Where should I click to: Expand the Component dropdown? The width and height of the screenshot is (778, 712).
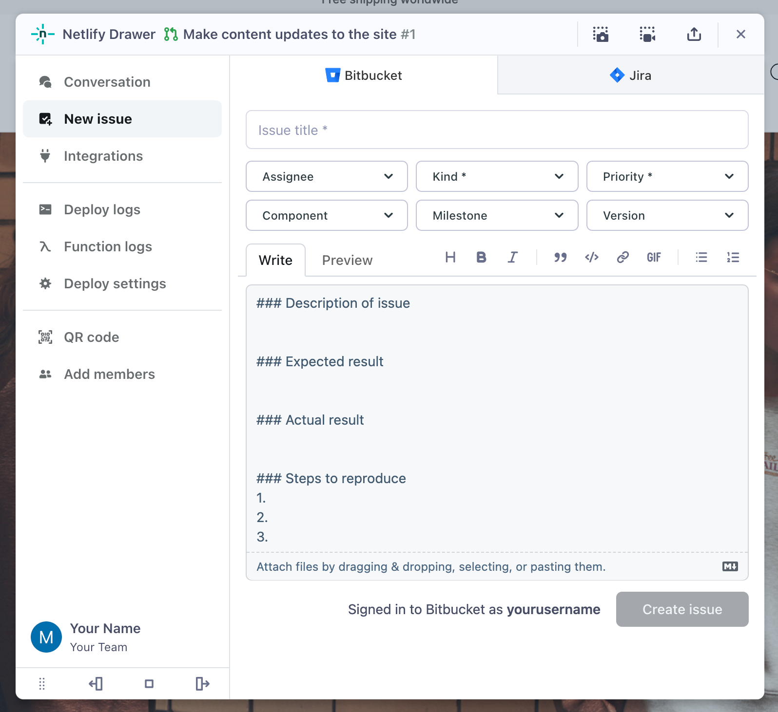click(x=327, y=215)
